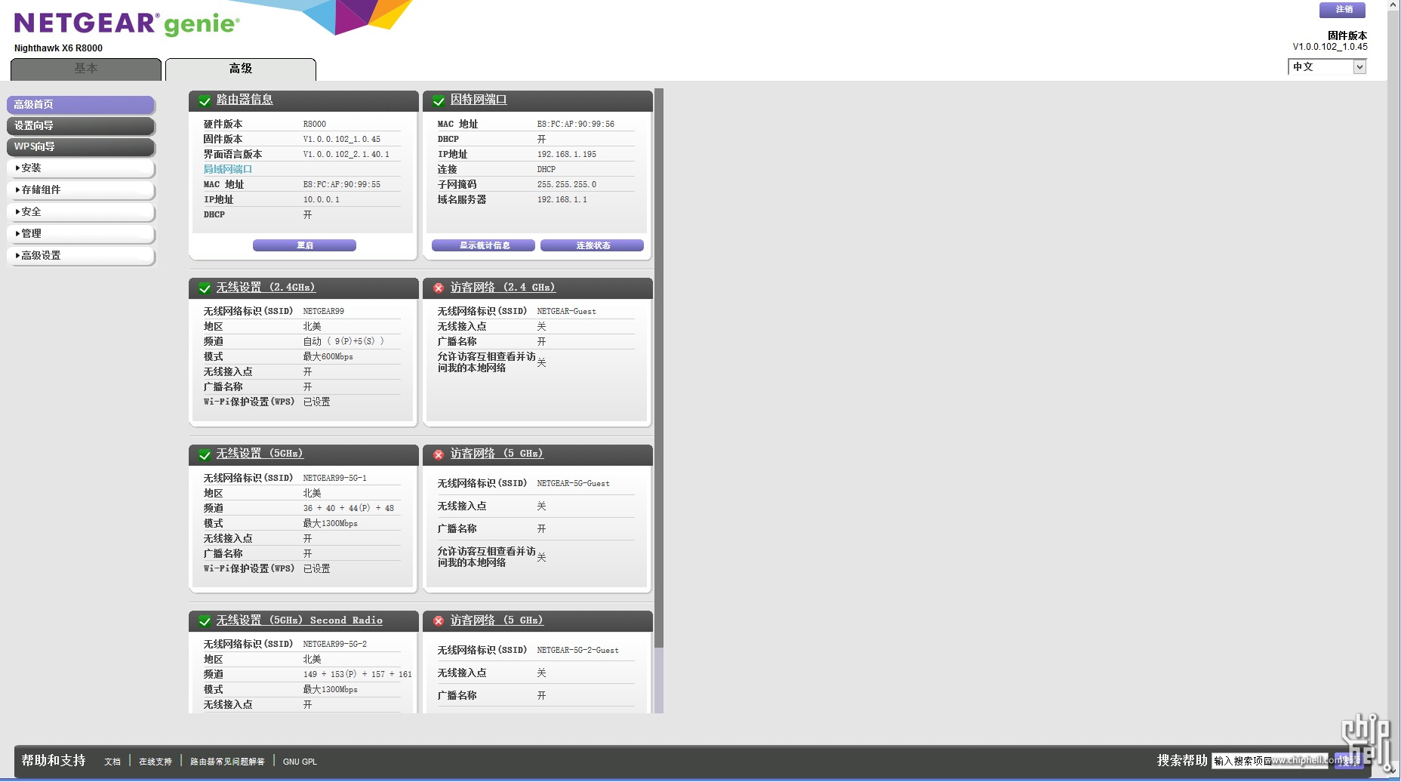Click the 最大600Mbps mode value
The height and width of the screenshot is (782, 1401).
(328, 356)
